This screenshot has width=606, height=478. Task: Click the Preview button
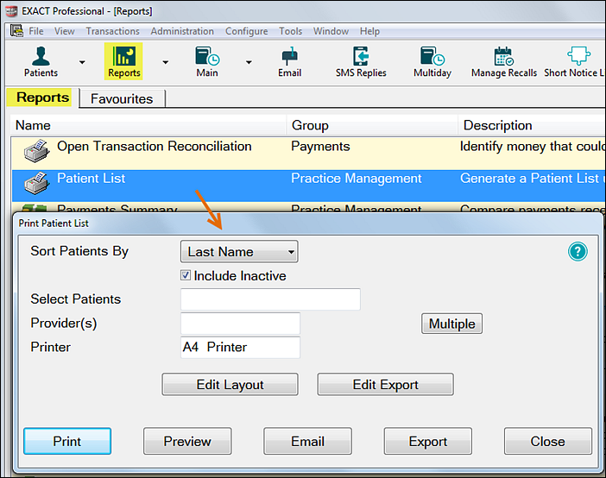point(187,441)
